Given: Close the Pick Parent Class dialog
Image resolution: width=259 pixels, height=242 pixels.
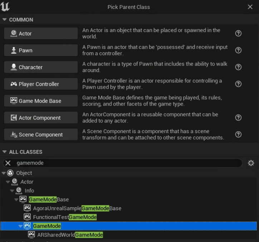Looking at the screenshot, I should pyautogui.click(x=250, y=7).
